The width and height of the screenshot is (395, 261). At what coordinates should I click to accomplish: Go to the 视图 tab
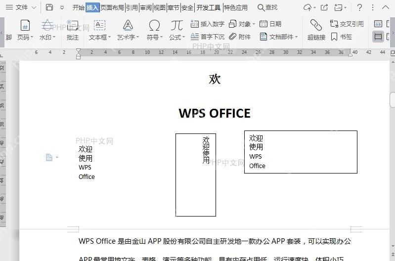pos(160,7)
